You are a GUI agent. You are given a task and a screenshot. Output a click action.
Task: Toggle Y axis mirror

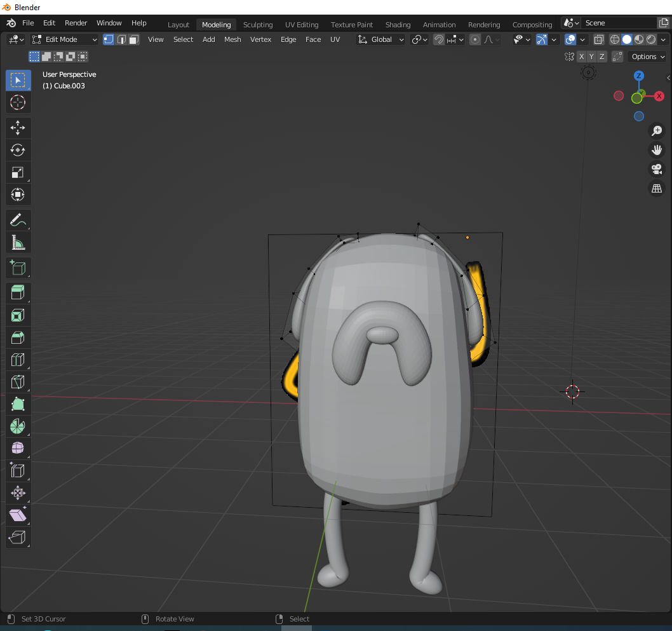click(591, 57)
